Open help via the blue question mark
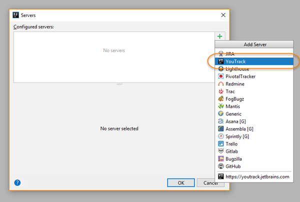 tap(17, 182)
